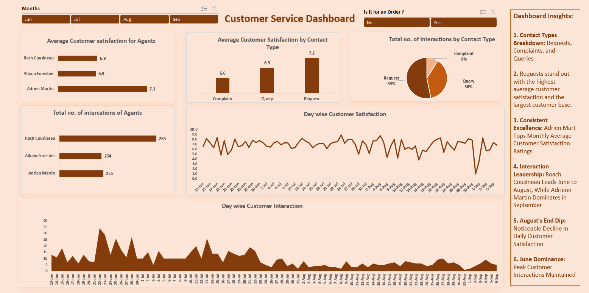Enable multi-select in the Months slicer
This screenshot has height=293, width=589.
coord(204,9)
